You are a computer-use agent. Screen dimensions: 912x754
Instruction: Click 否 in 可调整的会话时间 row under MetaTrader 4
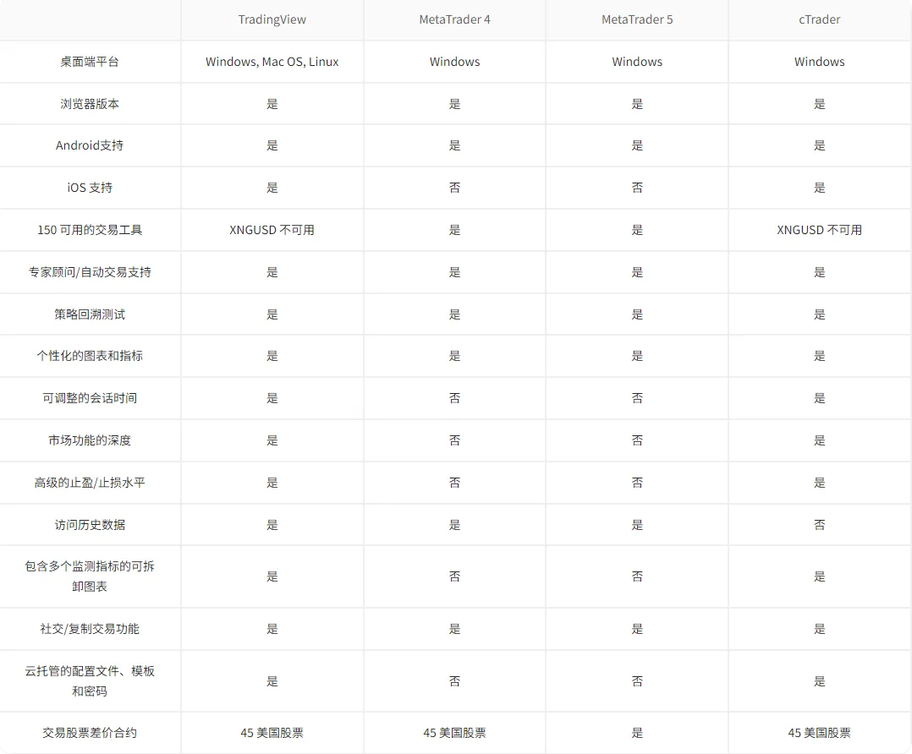(x=454, y=398)
